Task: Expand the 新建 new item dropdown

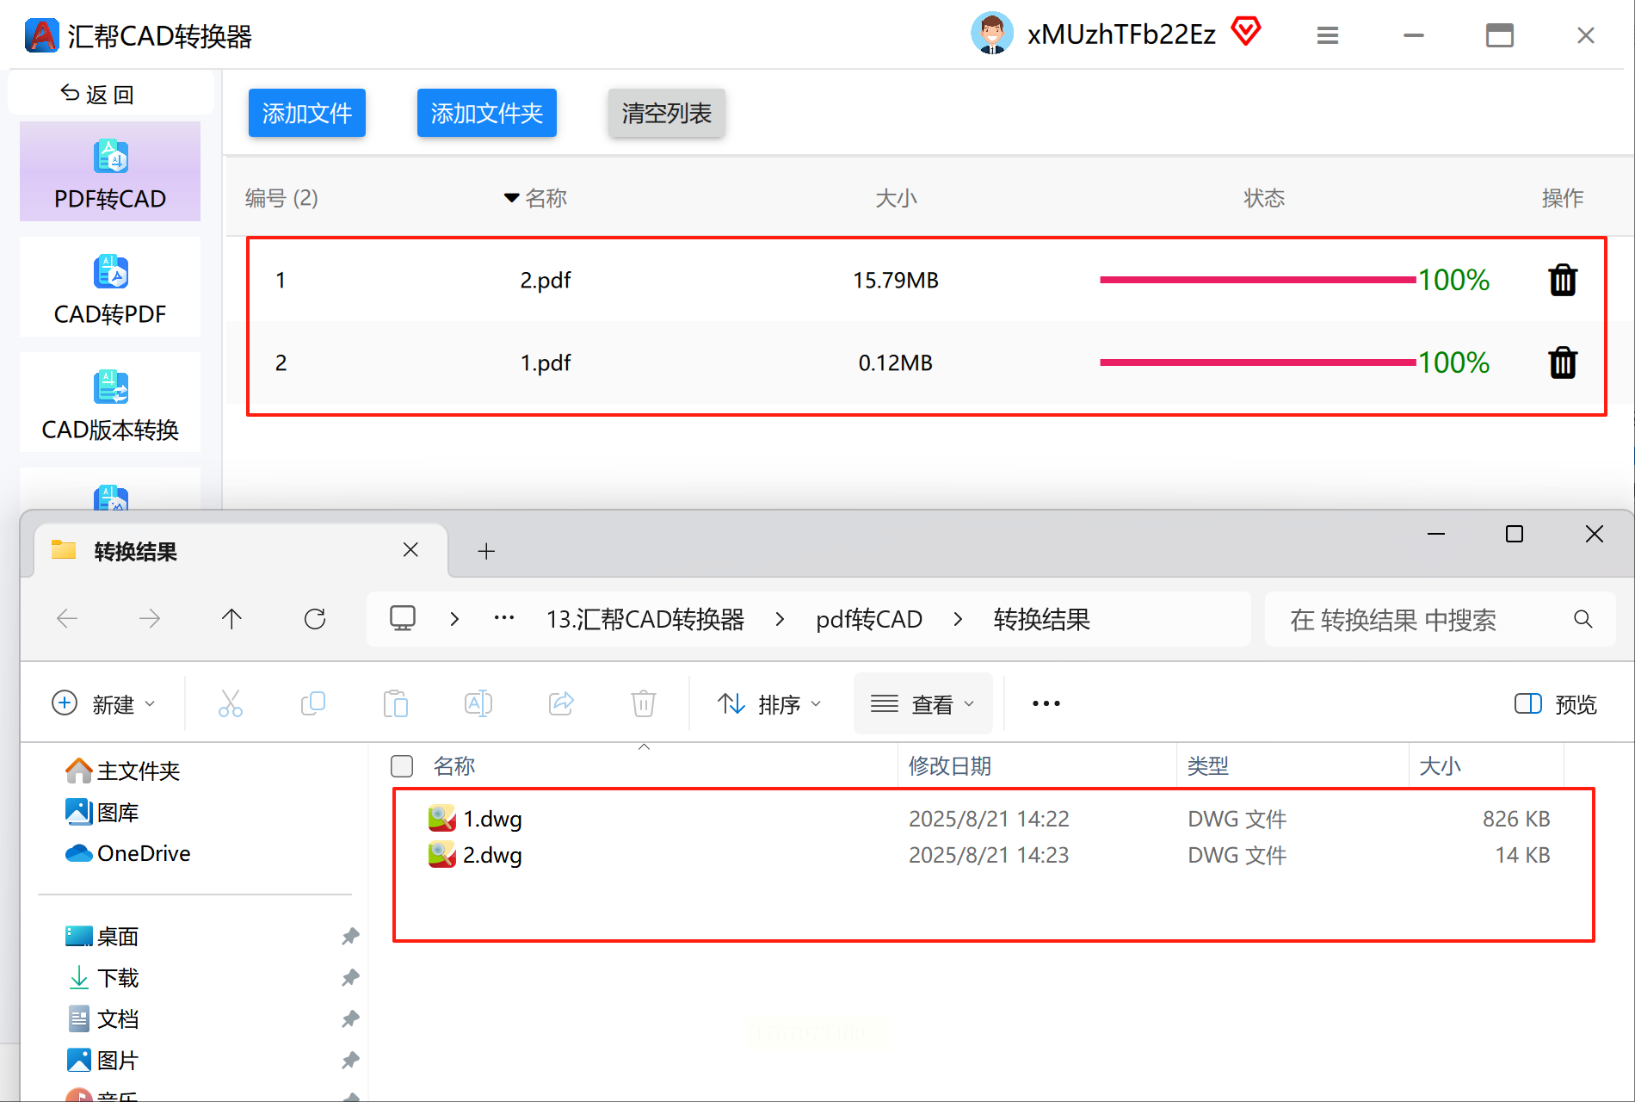Action: pyautogui.click(x=104, y=704)
